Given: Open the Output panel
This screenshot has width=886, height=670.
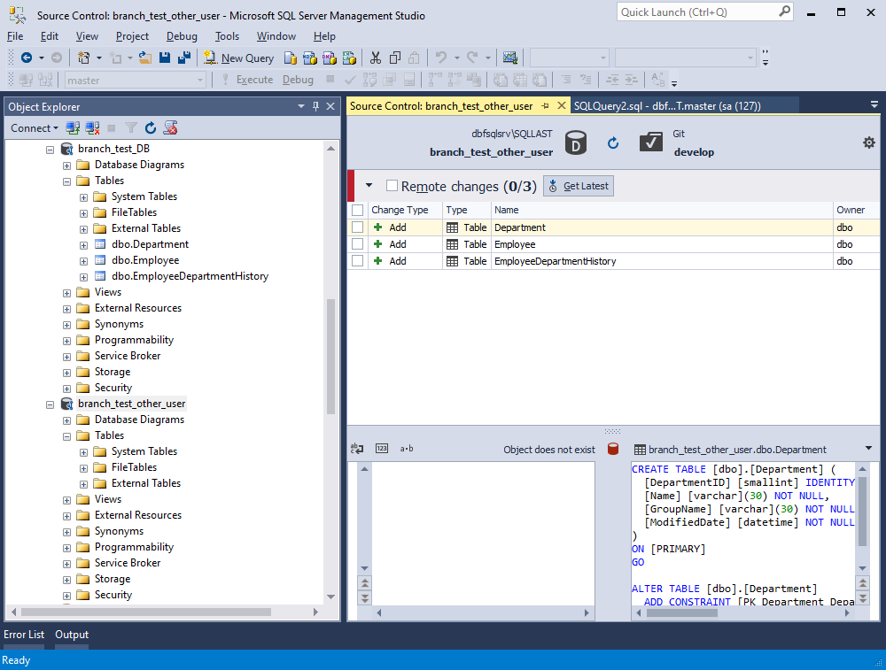Looking at the screenshot, I should pyautogui.click(x=72, y=635).
